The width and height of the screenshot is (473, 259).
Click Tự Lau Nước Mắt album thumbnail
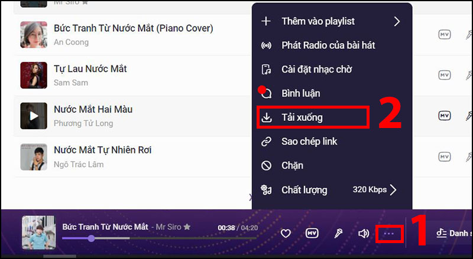(34, 76)
